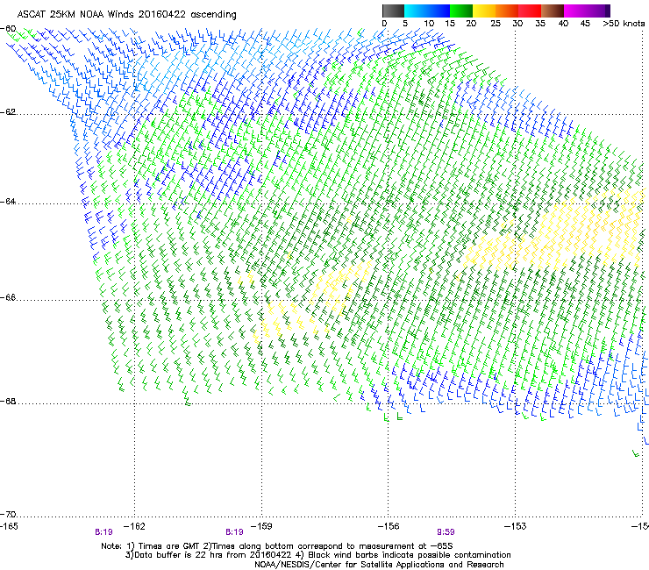649x570 pixels.
Task: Click the '30' label under the color bar
Action: [x=517, y=24]
